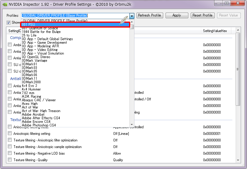This screenshot has height=169, width=247.
Task: Click the Refresh Profile button
Action: click(149, 15)
